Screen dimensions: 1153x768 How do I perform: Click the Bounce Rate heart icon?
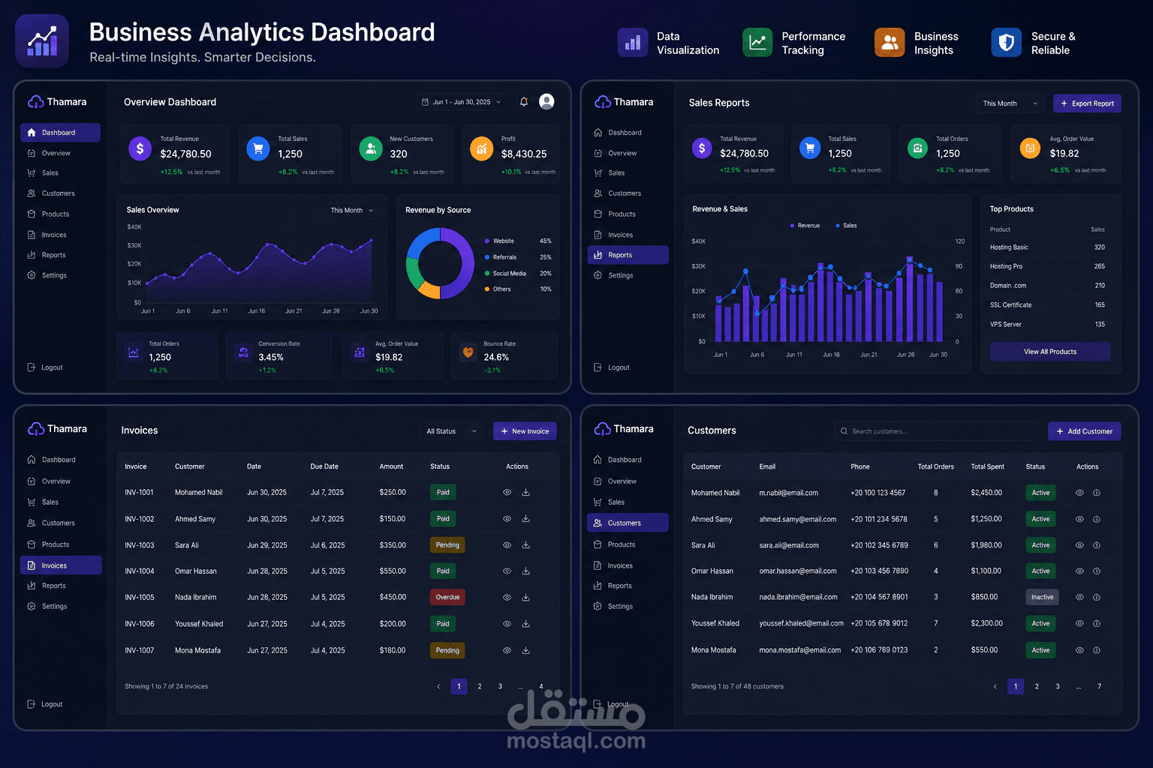tap(468, 352)
